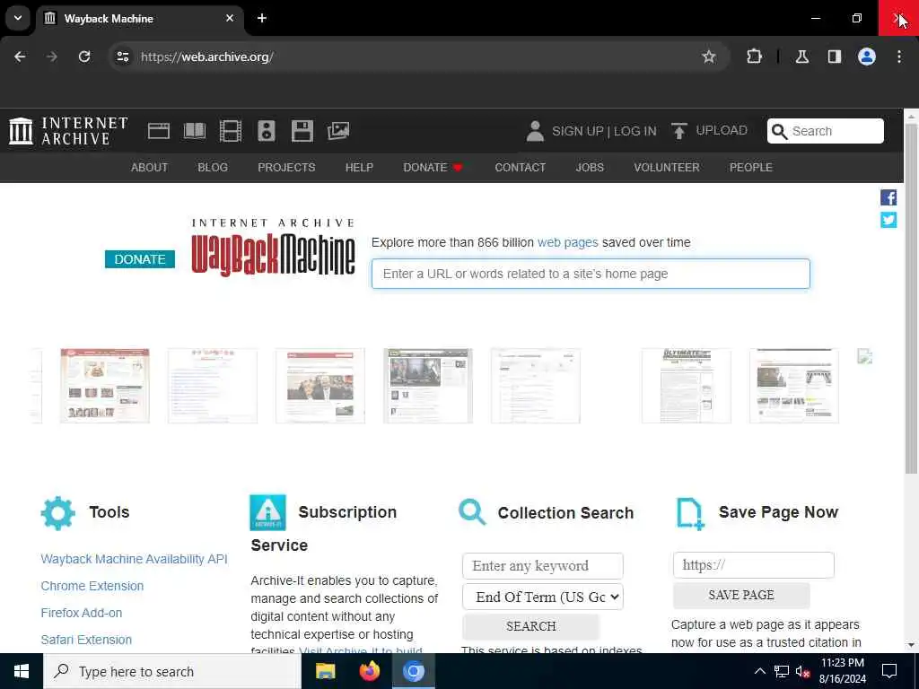Open the BLOG menu item
919x689 pixels.
(x=213, y=168)
